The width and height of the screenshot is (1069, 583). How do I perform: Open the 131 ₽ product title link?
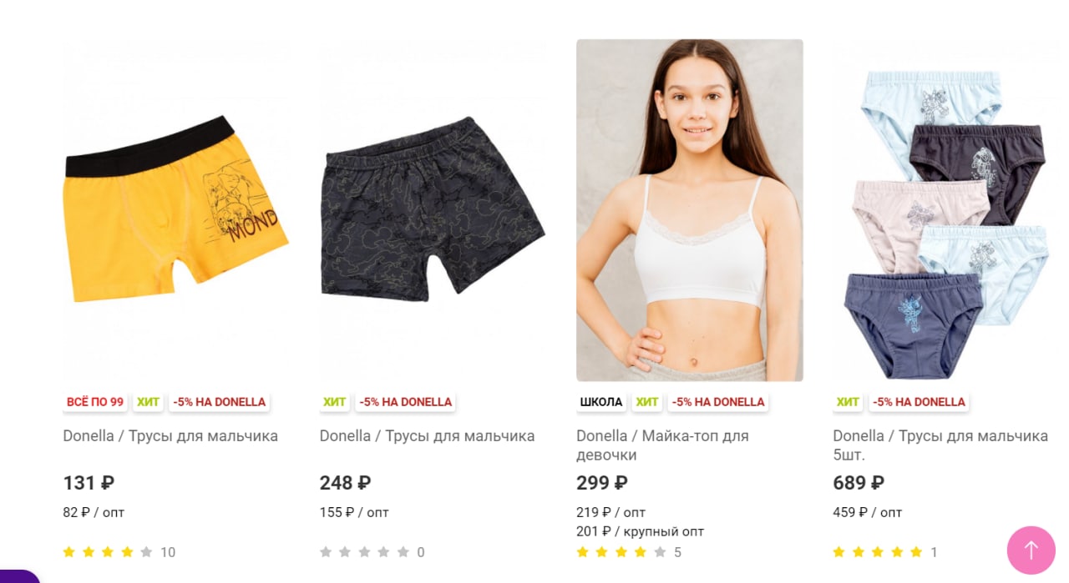170,435
